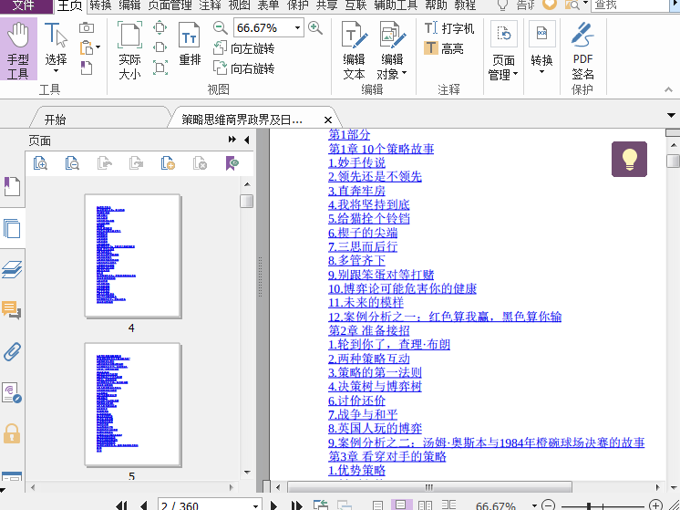The width and height of the screenshot is (680, 510).
Task: Collapse the Pages panel with left arrow
Action: [x=247, y=140]
